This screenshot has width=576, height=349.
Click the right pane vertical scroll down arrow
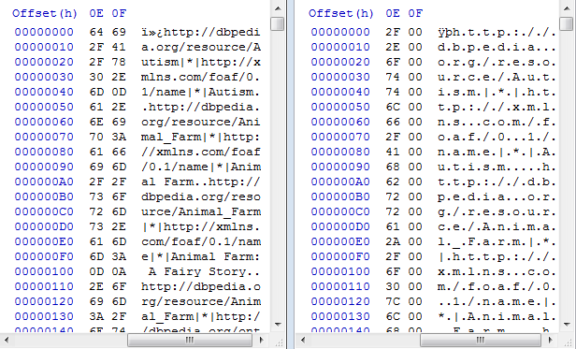pyautogui.click(x=567, y=325)
